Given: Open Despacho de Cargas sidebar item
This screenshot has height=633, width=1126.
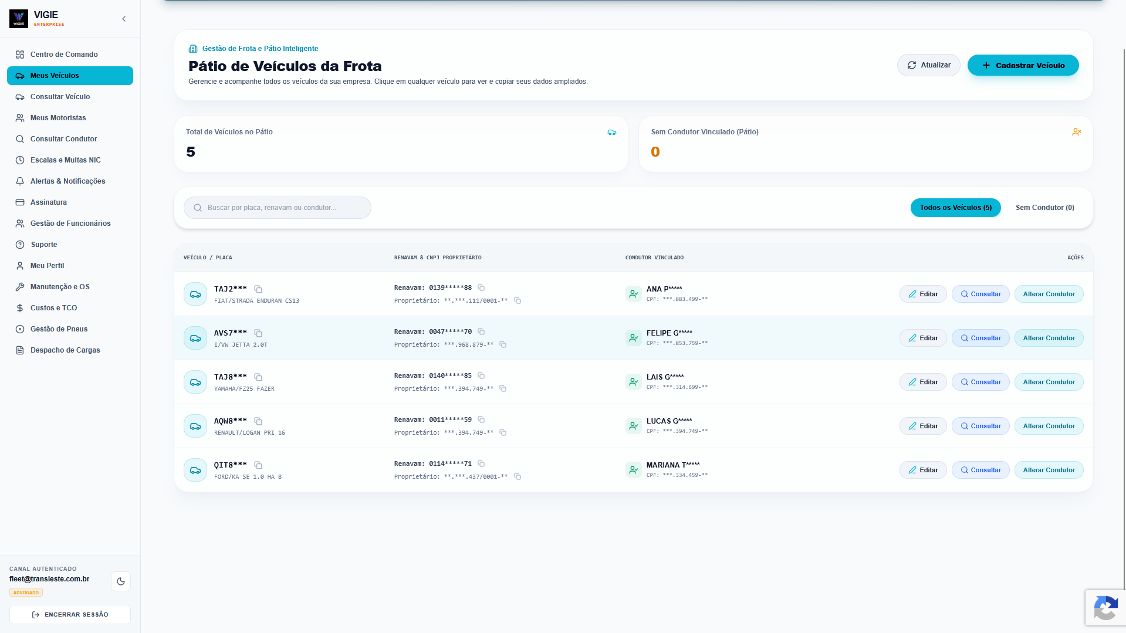Looking at the screenshot, I should (70, 350).
